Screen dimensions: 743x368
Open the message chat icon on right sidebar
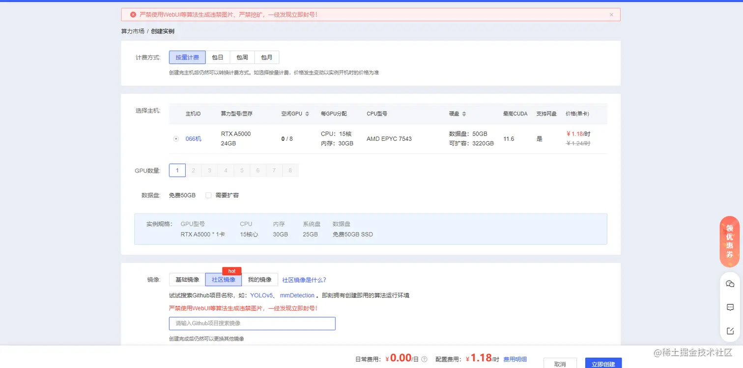pos(730,307)
